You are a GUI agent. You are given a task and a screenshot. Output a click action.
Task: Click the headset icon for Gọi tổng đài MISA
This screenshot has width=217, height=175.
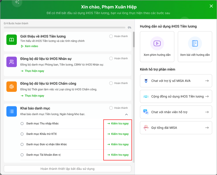point(146,127)
